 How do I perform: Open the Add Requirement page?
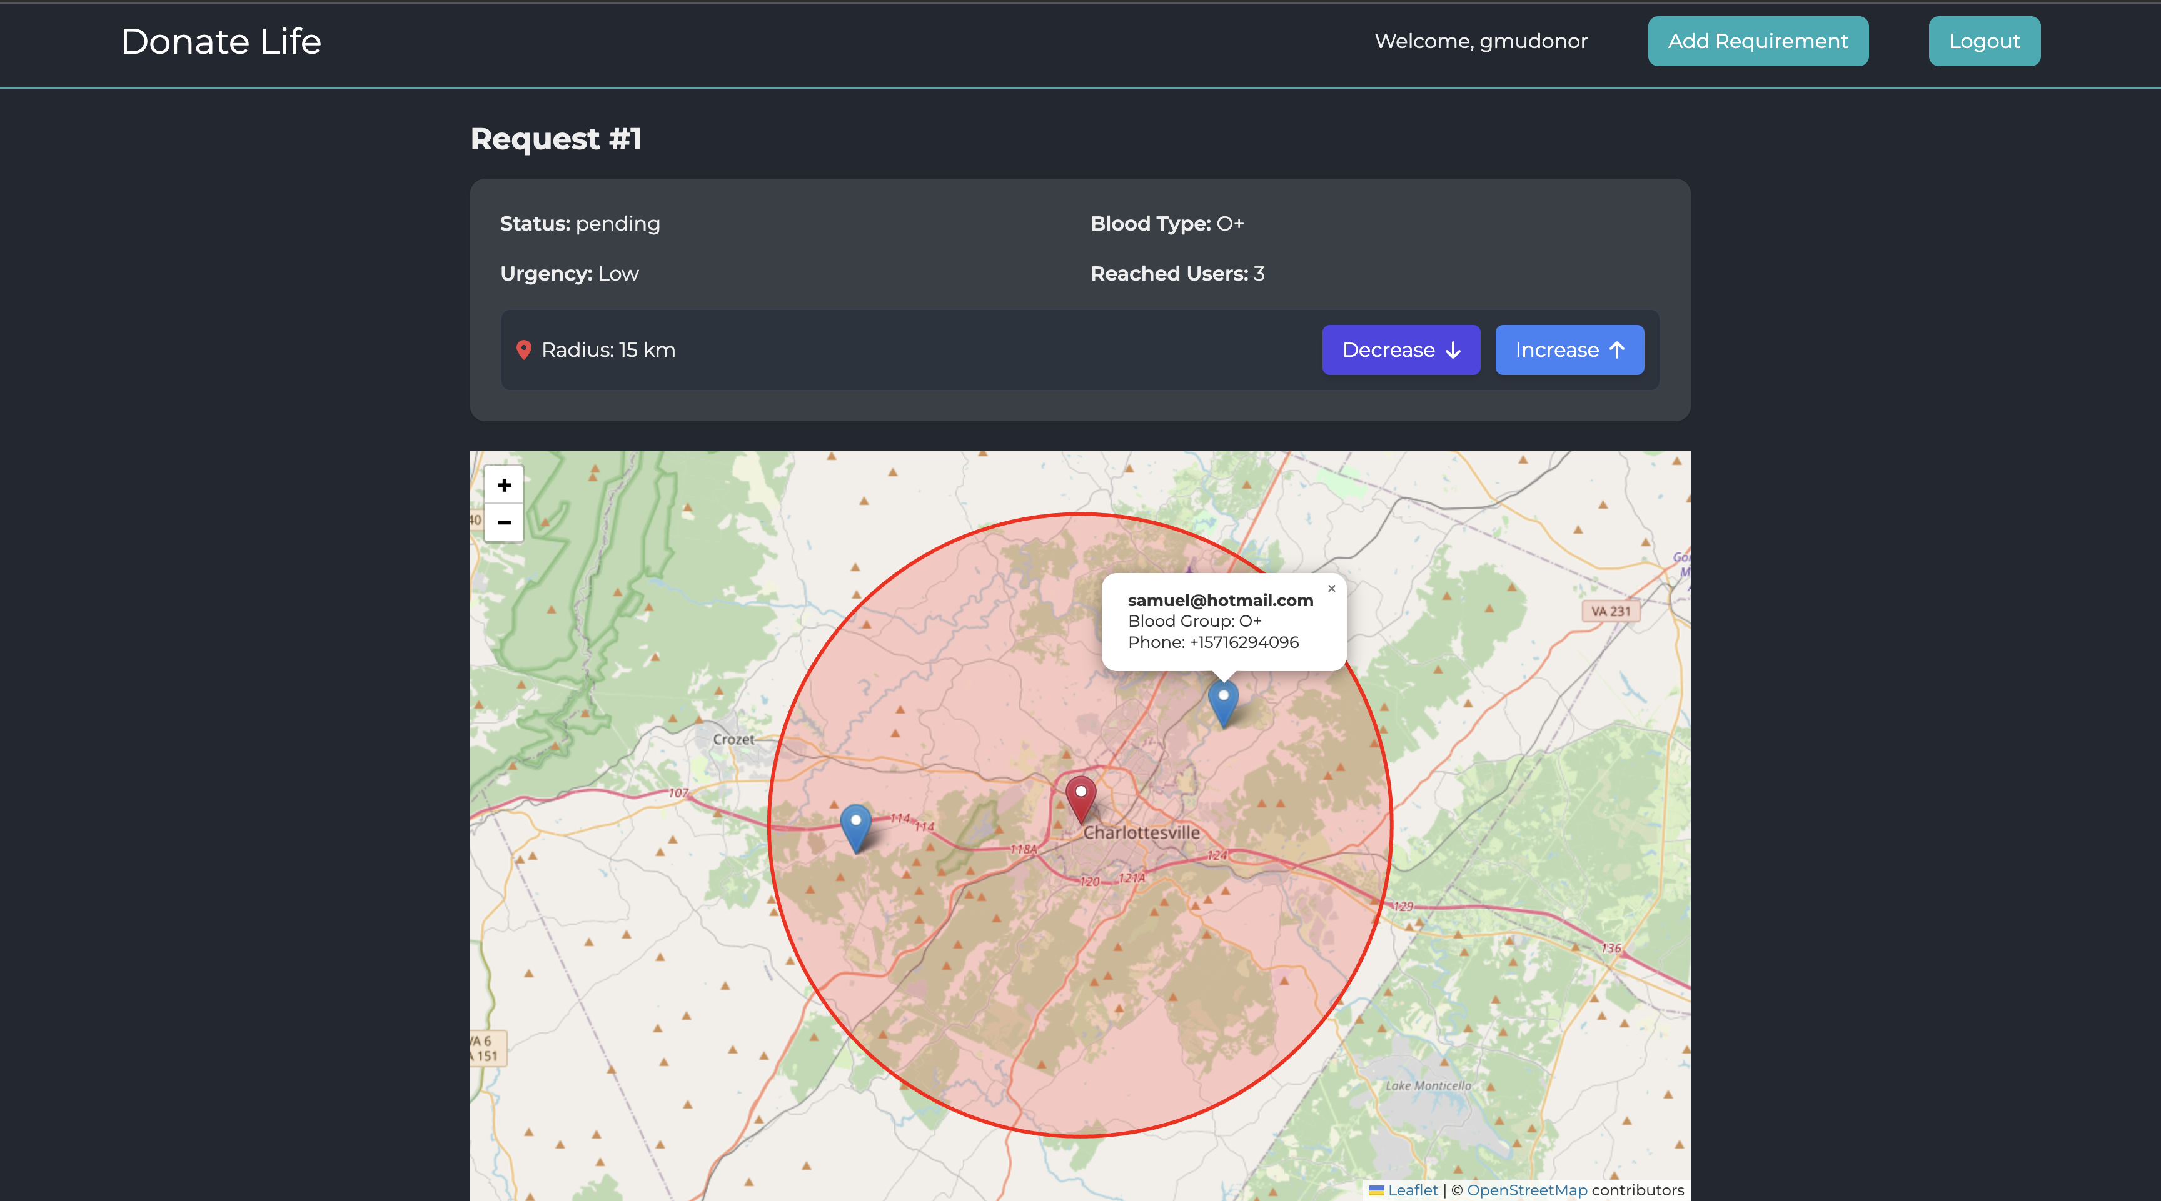click(x=1758, y=41)
